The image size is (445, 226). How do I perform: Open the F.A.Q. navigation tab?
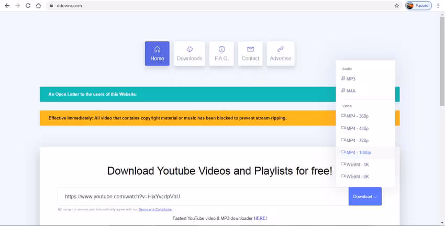pos(221,53)
